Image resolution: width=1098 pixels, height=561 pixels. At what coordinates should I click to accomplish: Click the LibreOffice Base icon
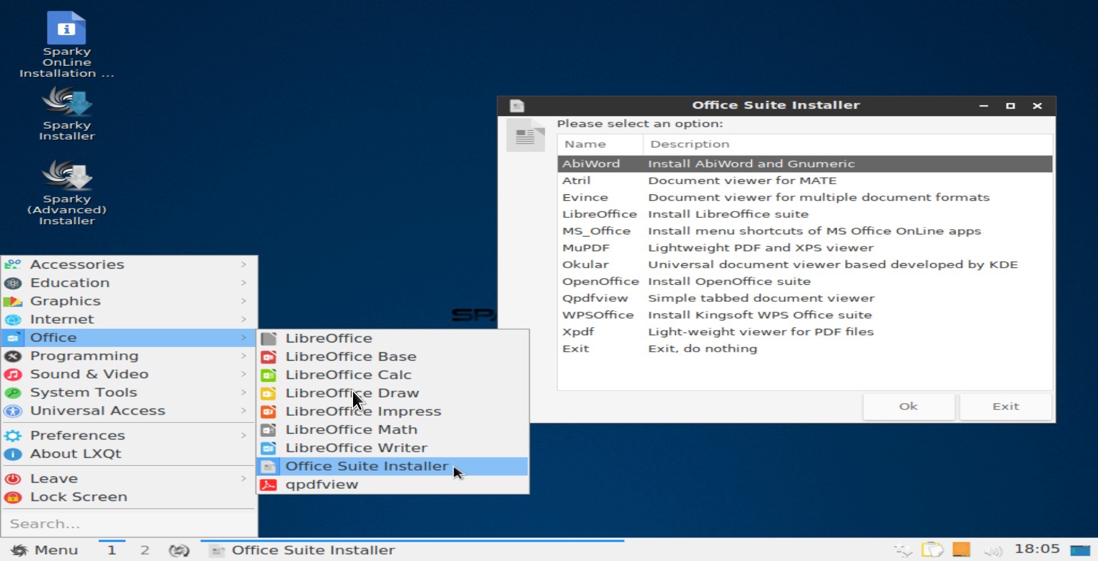pyautogui.click(x=268, y=357)
